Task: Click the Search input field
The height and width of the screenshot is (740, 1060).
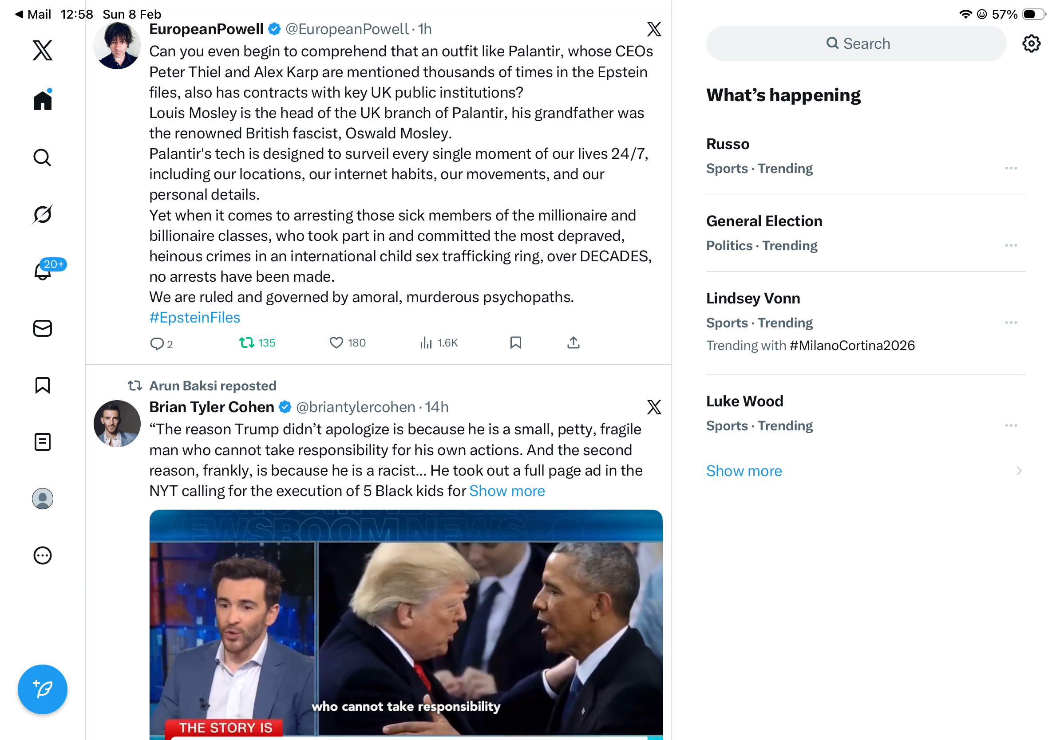Action: (x=856, y=43)
